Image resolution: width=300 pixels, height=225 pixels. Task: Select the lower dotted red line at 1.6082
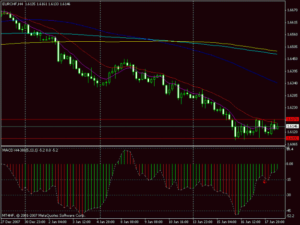coord(143,138)
